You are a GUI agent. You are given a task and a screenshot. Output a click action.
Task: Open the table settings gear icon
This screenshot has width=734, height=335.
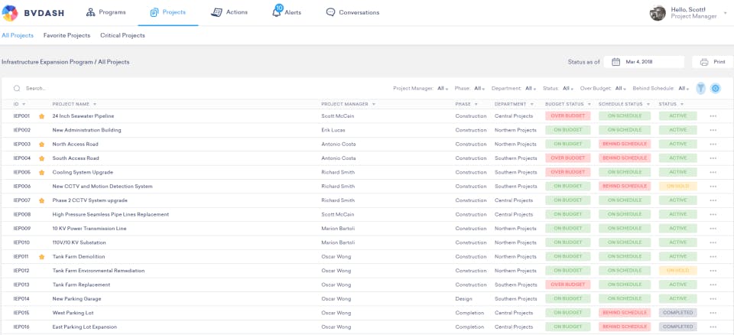716,88
